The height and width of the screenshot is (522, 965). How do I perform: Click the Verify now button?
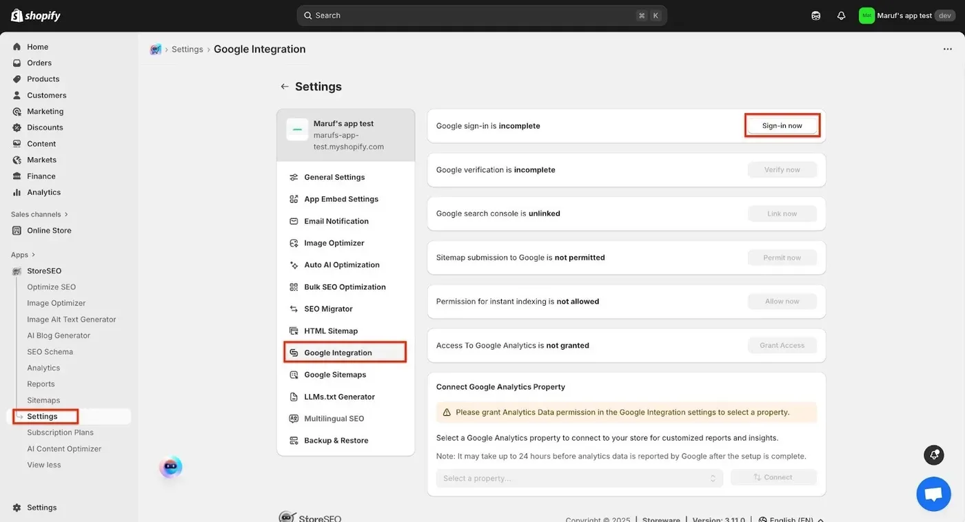(782, 170)
